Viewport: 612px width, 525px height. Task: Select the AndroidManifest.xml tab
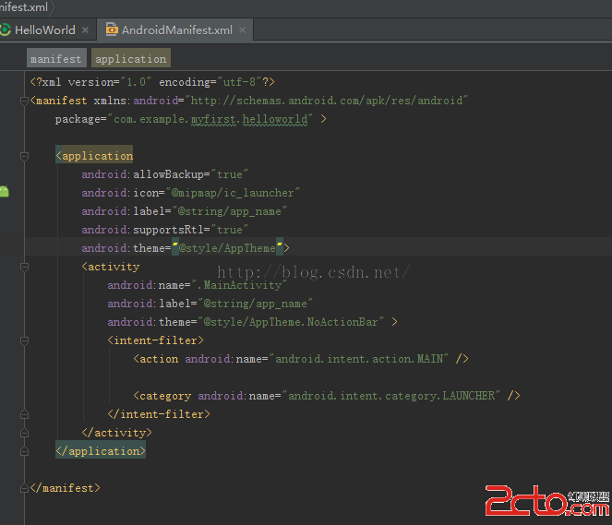click(x=176, y=30)
